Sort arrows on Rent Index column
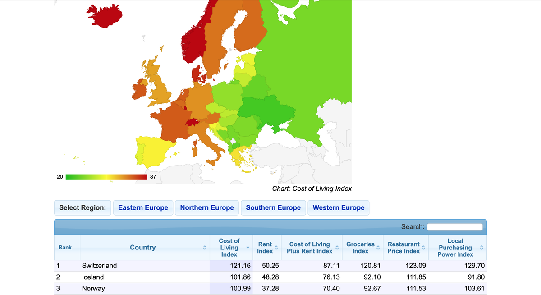Screen dimensions: 541x295 coord(276,248)
